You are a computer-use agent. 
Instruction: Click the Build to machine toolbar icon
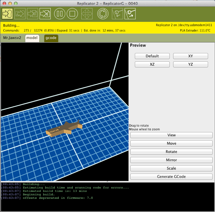(x=8, y=14)
